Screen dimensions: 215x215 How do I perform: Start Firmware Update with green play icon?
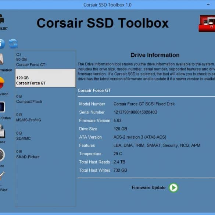click(x=173, y=188)
